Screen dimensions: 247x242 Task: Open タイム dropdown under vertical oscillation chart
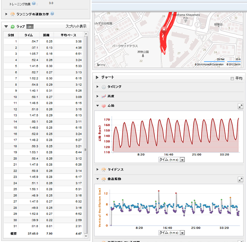182,233
